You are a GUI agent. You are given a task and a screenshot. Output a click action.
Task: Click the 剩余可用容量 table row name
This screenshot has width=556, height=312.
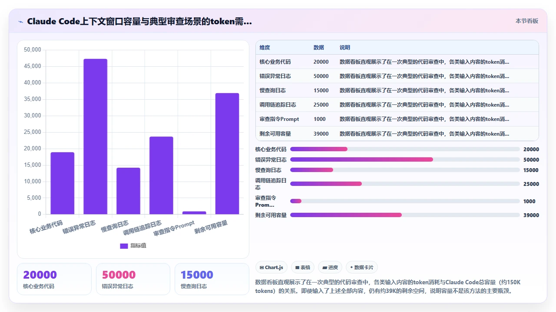(275, 134)
